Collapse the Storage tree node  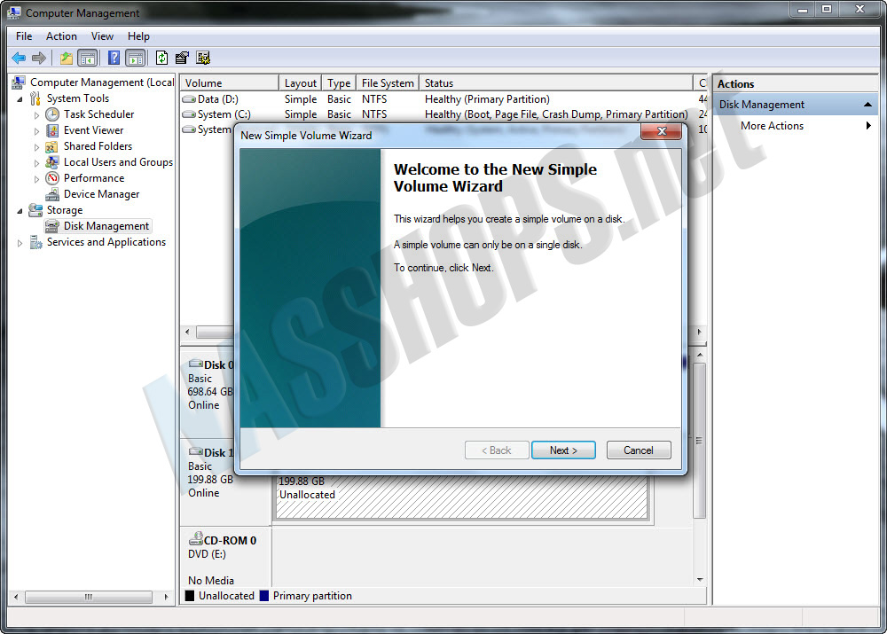tap(20, 211)
